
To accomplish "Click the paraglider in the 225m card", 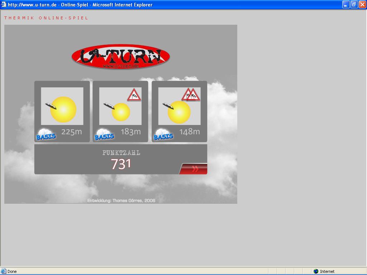I will 51,106.
